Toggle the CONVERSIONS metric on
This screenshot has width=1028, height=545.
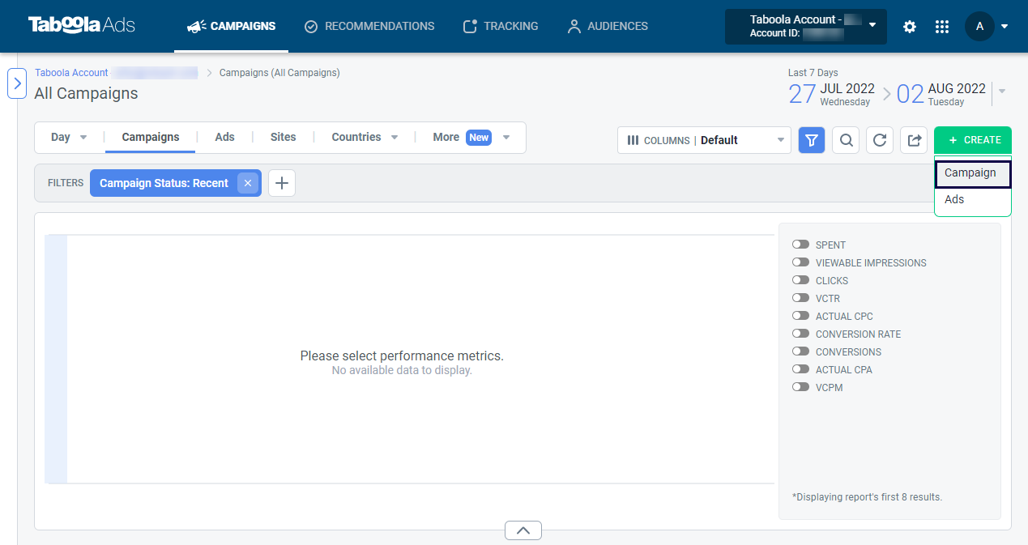800,351
